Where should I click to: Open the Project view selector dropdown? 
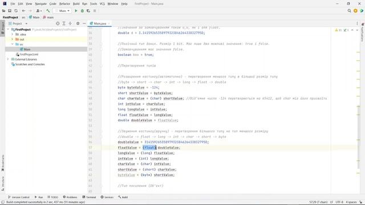coord(18,23)
